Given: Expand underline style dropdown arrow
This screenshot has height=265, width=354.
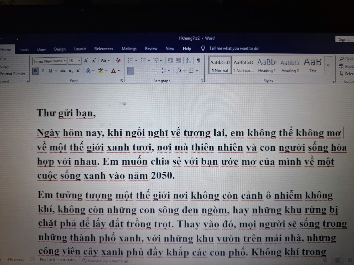Looking at the screenshot, I should [56, 71].
